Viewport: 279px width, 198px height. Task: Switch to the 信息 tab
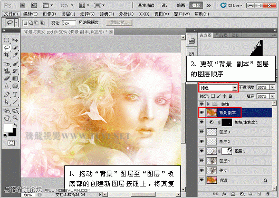(235, 35)
